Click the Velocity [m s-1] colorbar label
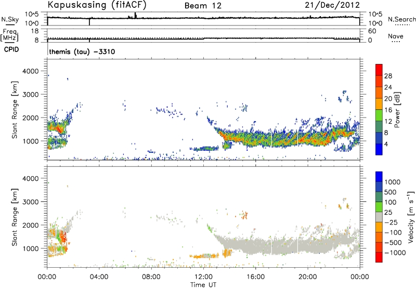Screen dimensions: 416x288 [411, 217]
